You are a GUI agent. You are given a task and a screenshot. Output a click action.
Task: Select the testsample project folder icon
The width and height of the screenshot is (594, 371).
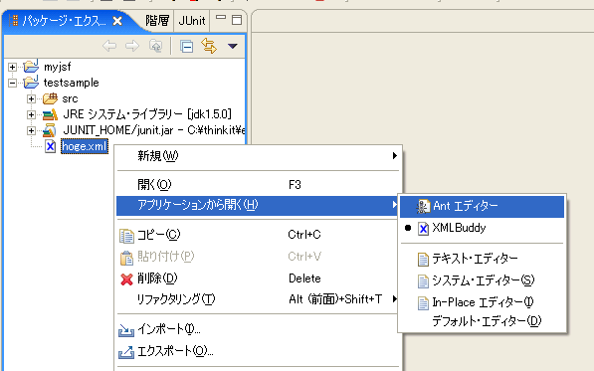pos(31,83)
